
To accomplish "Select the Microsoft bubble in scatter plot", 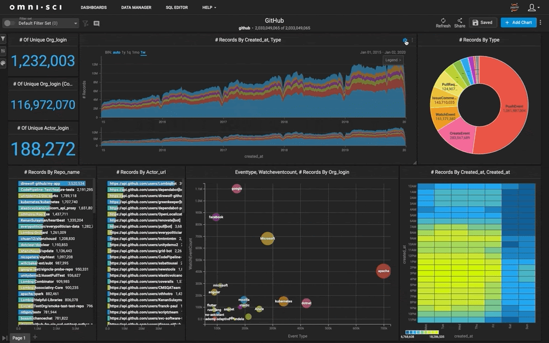I will 268,238.
